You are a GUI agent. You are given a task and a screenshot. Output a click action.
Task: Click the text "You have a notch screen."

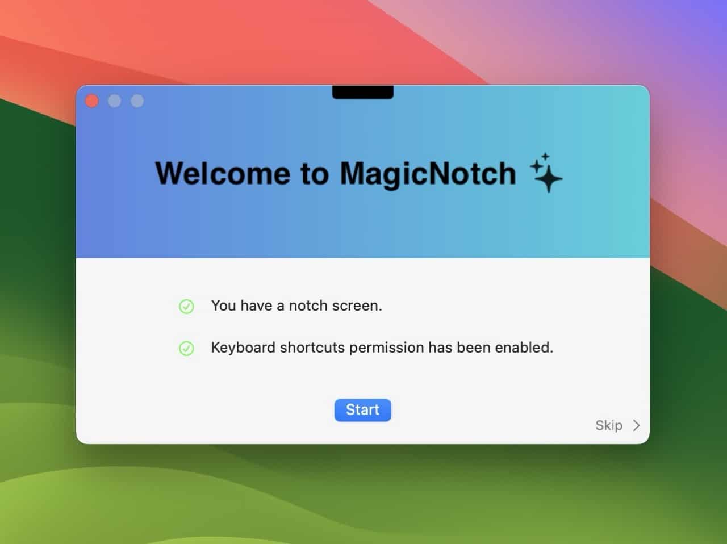pos(296,306)
